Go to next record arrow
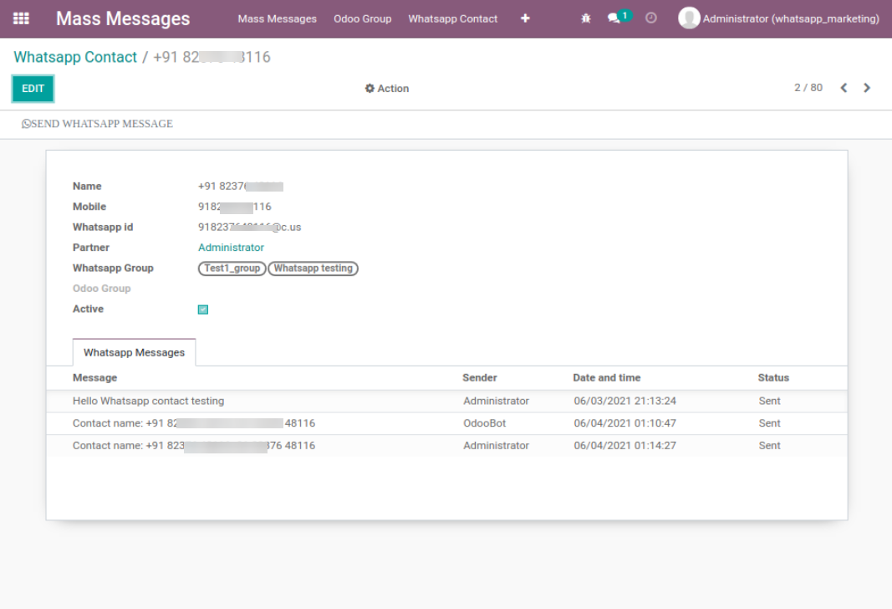The height and width of the screenshot is (609, 892). 867,88
